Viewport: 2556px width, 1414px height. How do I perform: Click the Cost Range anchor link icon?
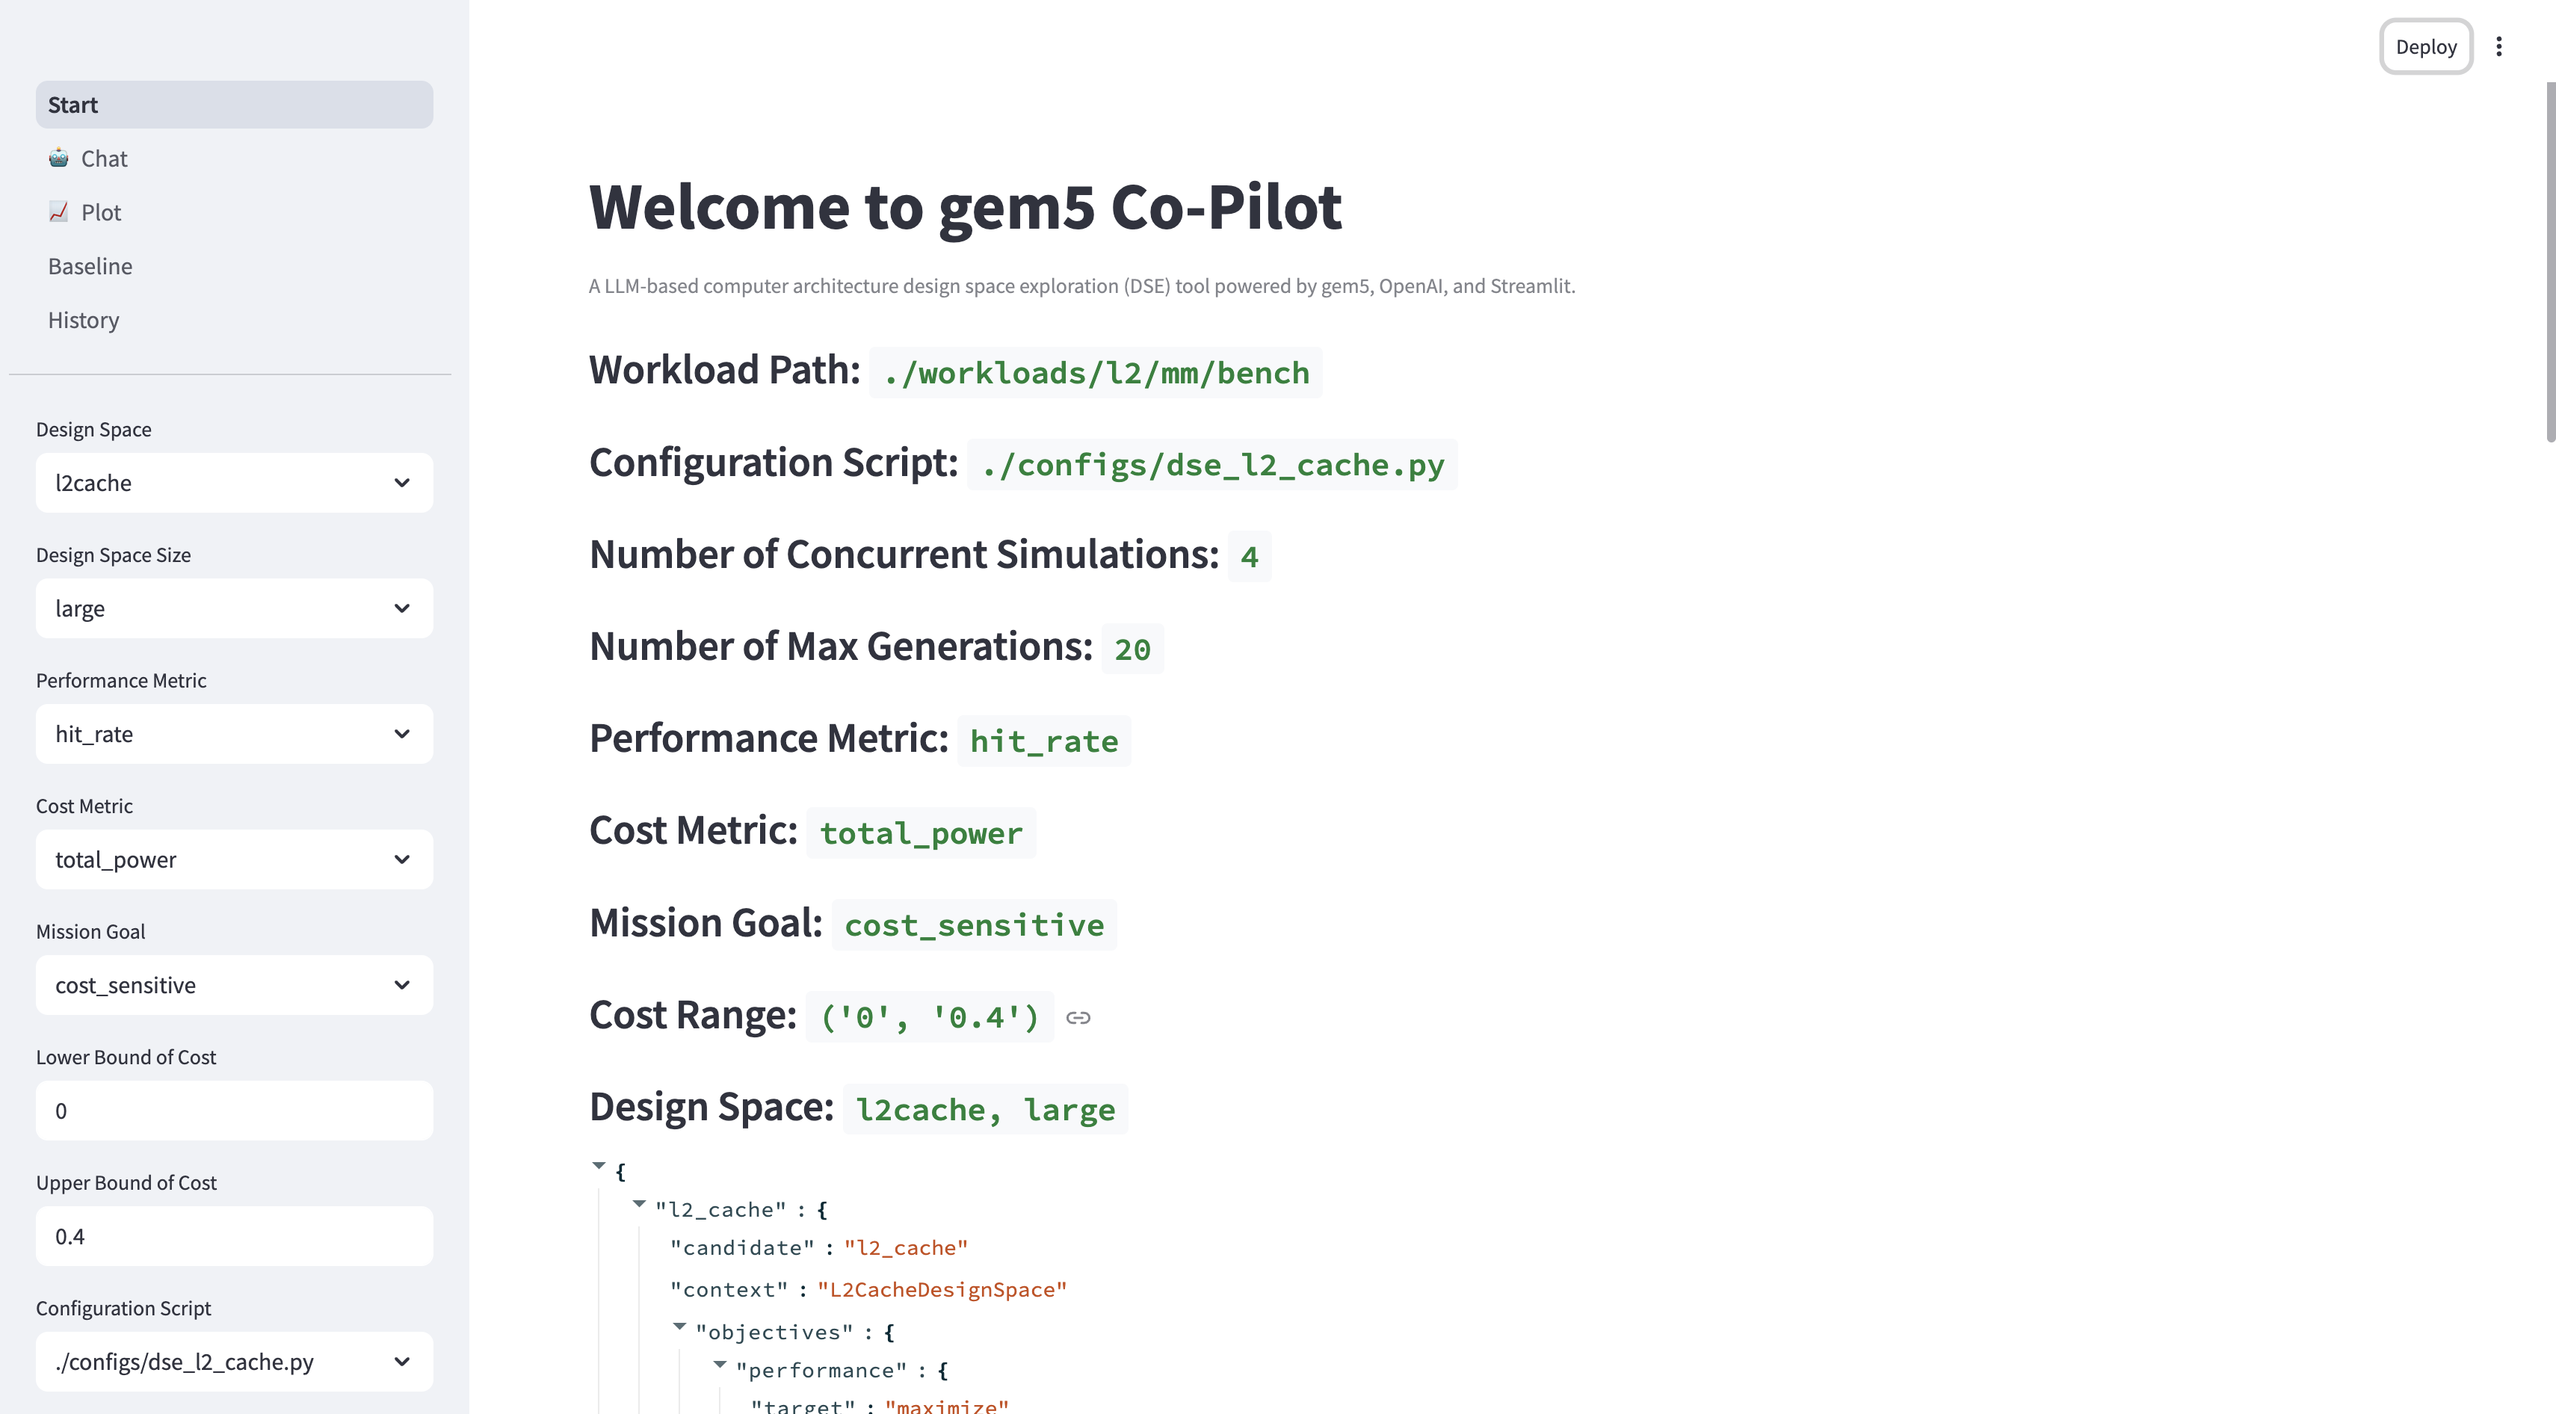[1078, 1017]
